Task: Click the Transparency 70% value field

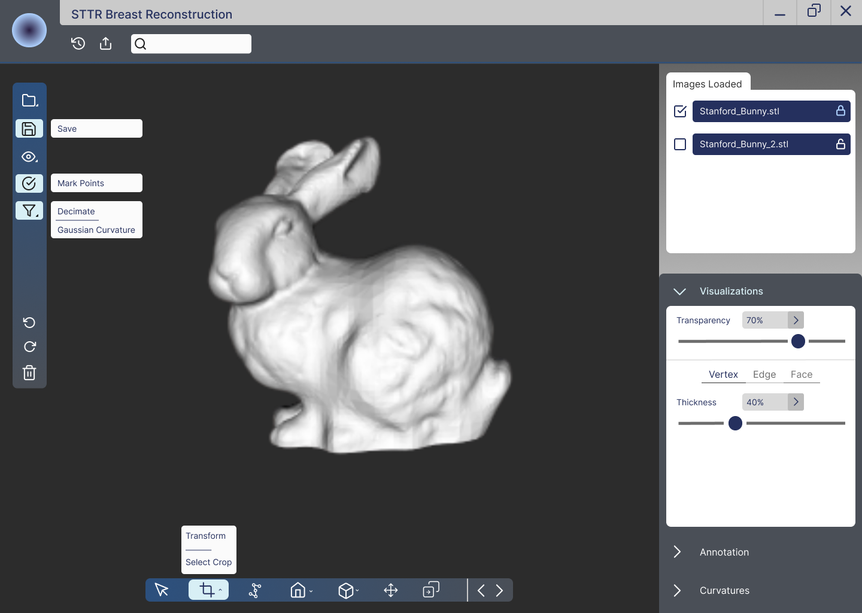Action: [x=765, y=320]
